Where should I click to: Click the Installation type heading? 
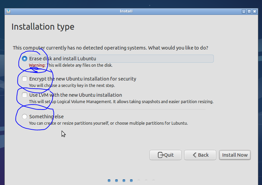click(43, 27)
